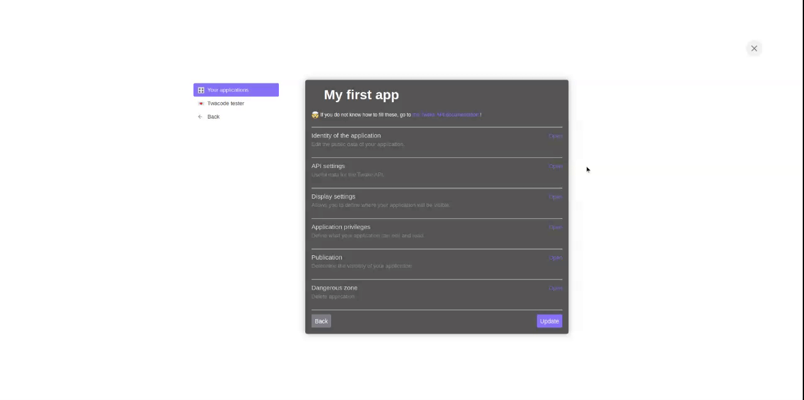Click the Publication heading

[327, 257]
